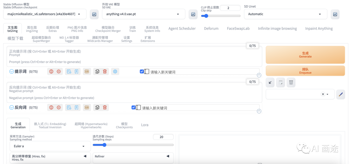Click the text-cursor toggle icon in 提示词 row
The image size is (350, 164).
pyautogui.click(x=147, y=71)
